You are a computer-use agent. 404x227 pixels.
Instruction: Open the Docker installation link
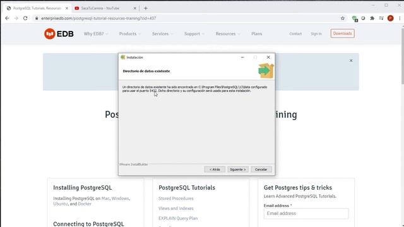tap(85, 204)
